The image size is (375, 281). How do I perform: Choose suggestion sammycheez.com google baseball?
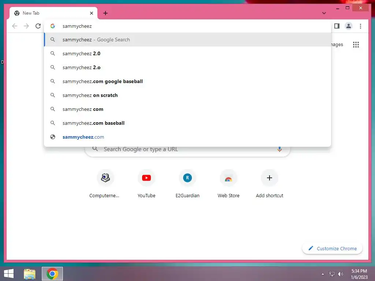[187, 81]
